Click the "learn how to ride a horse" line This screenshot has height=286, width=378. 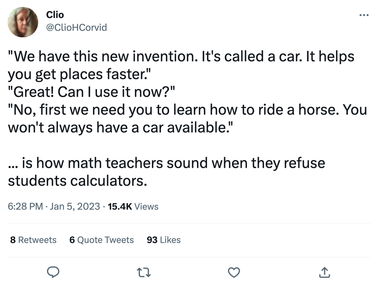pos(187,110)
